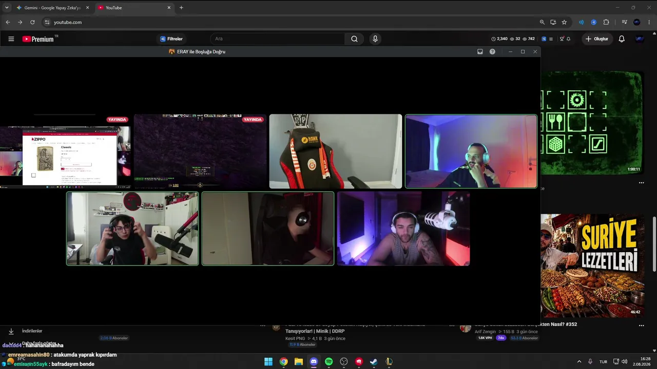Select the bearded man with headset camera
Screen dimensions: 657x369
click(471, 152)
